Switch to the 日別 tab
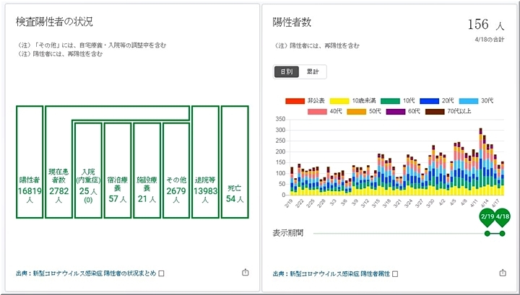The image size is (520, 295). tap(287, 71)
